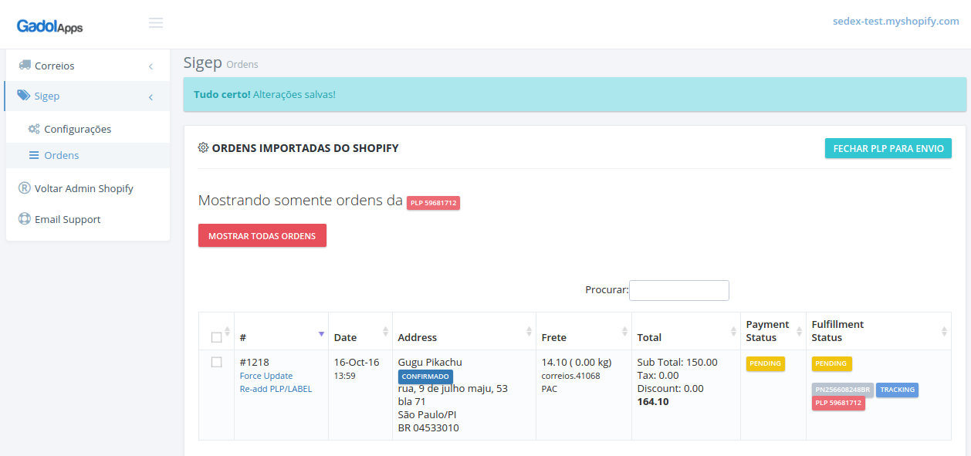Click the Re-add PLP/LABEL link
Viewport: 971px width, 456px height.
coord(276,389)
